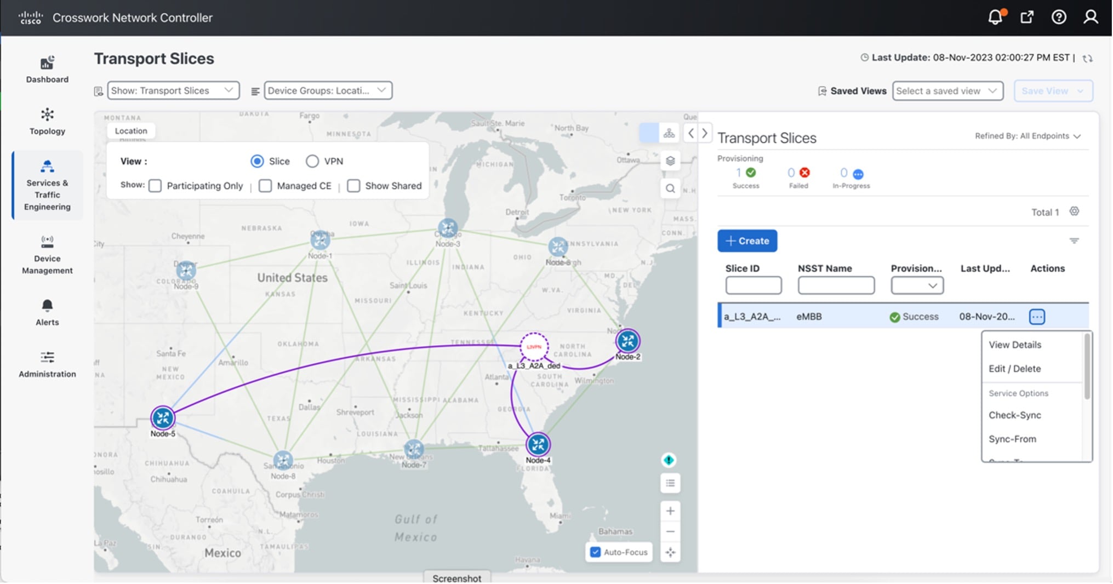Click the Save View button
This screenshot has height=584, width=1113.
coord(1053,91)
